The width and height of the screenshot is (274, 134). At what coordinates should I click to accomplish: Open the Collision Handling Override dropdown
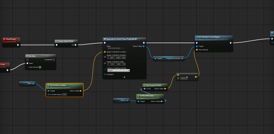118,70
